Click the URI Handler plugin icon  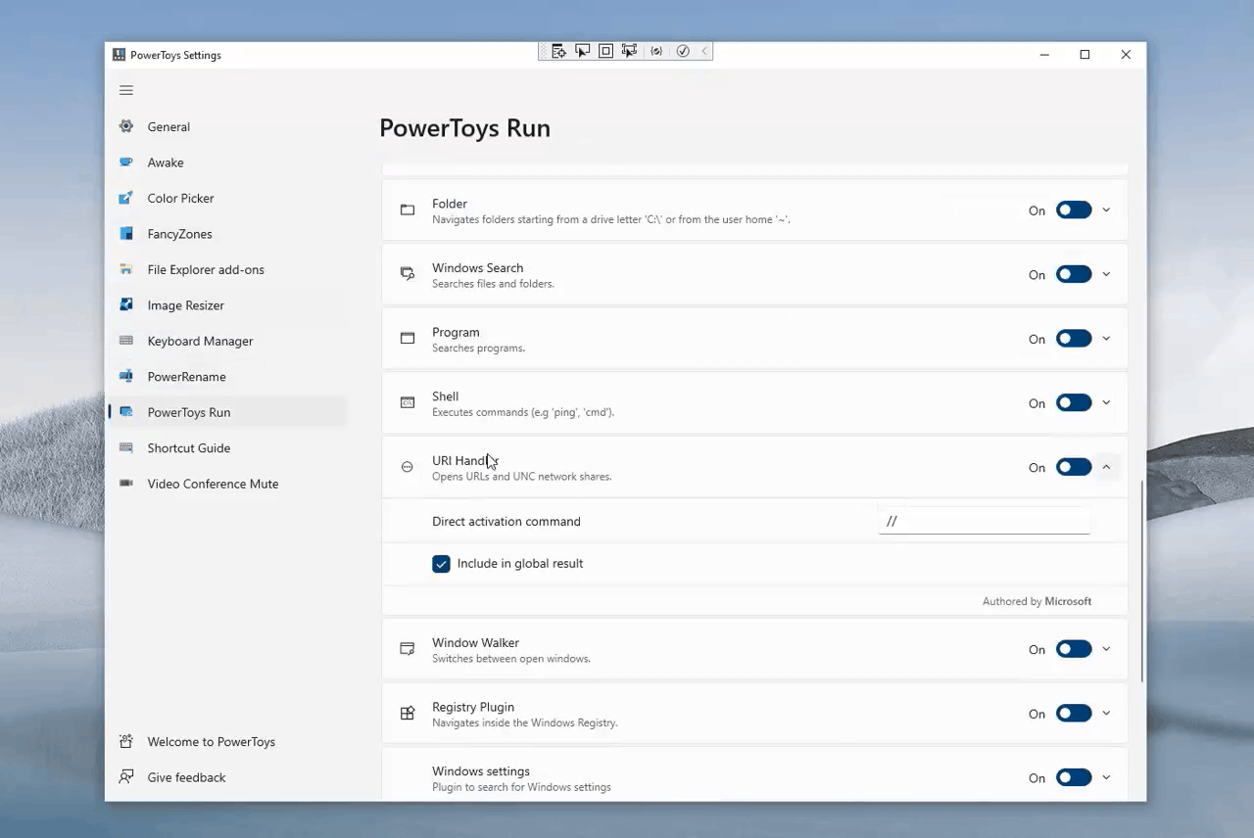[408, 467]
